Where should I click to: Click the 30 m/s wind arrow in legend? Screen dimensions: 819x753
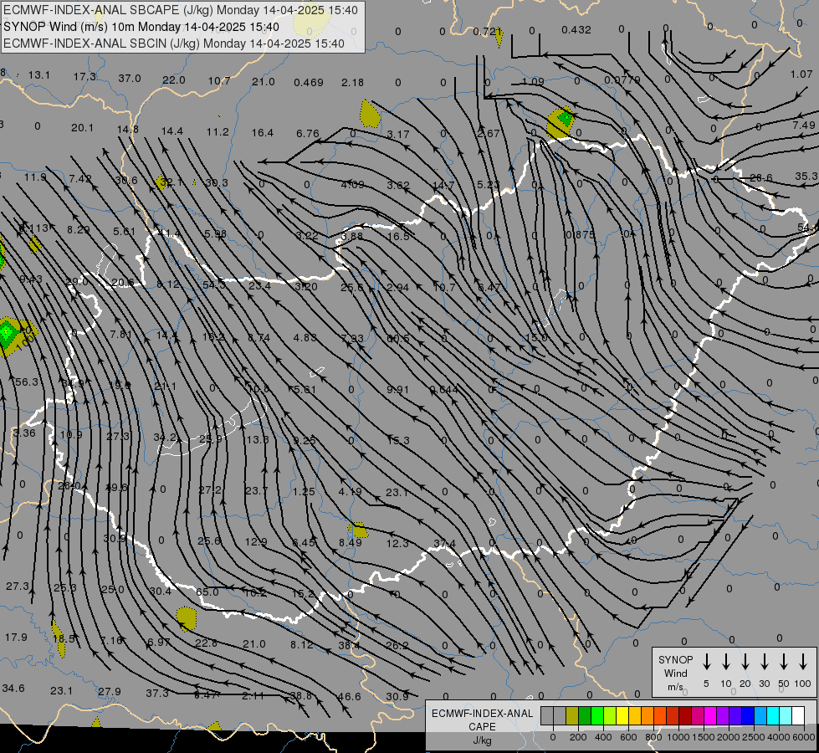pos(765,662)
